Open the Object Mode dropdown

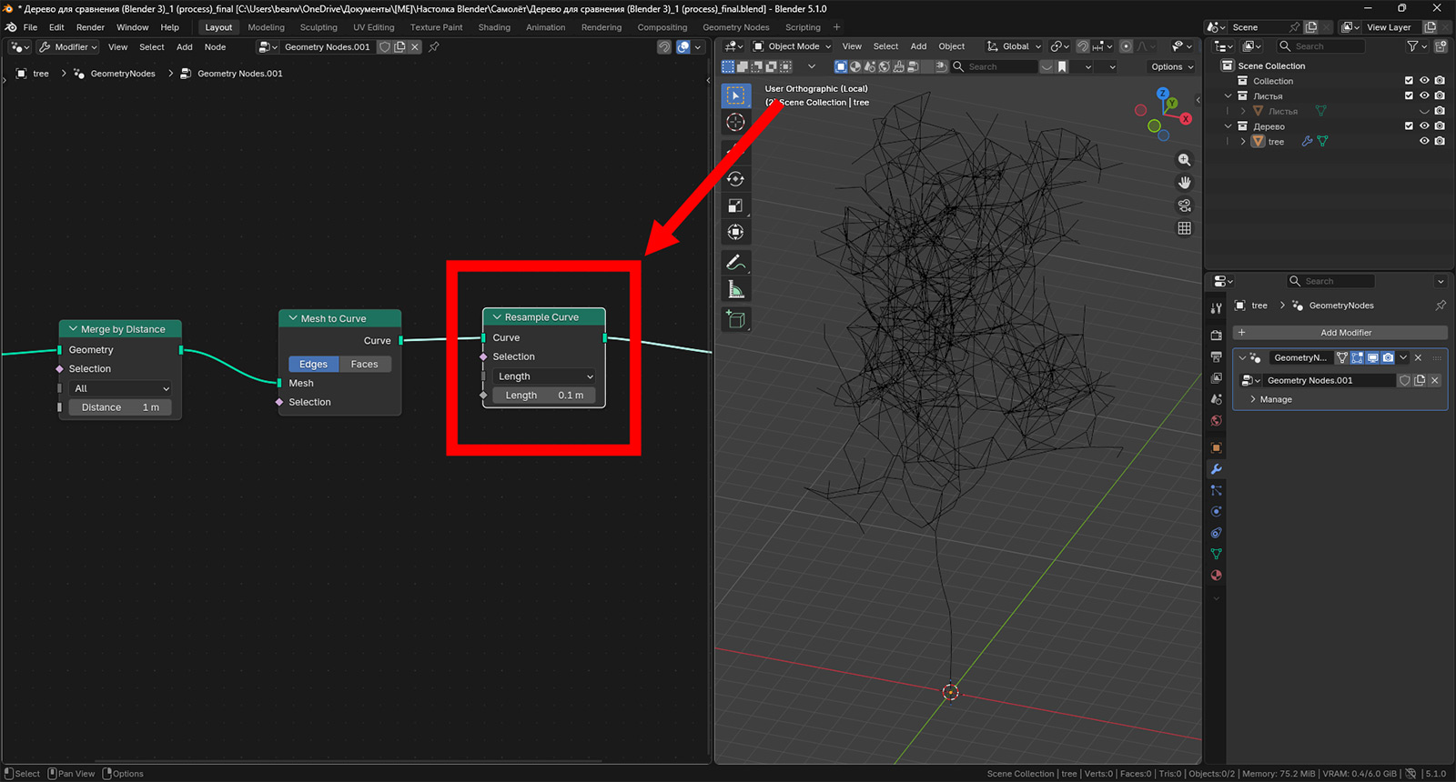pyautogui.click(x=792, y=46)
